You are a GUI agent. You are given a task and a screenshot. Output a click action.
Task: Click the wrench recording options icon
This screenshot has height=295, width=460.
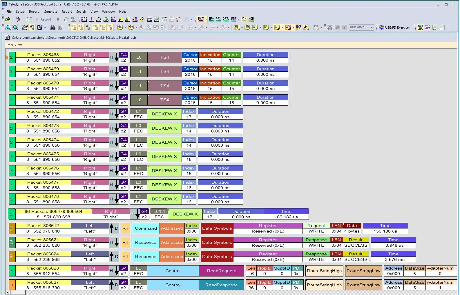coord(18,19)
